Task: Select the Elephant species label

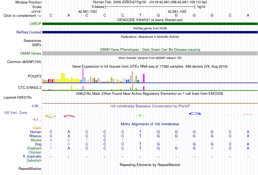Action: click(x=34, y=148)
